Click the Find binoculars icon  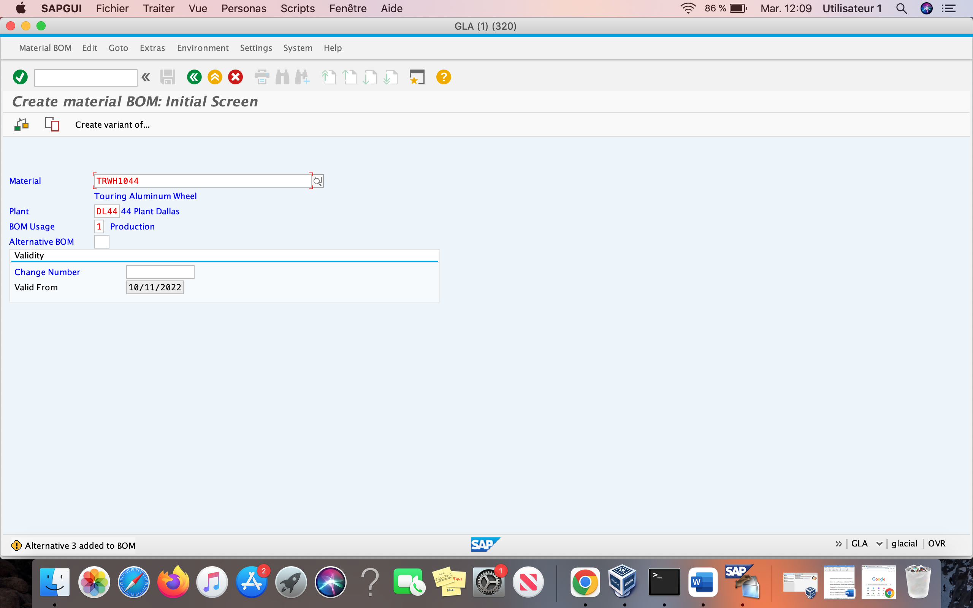click(x=282, y=77)
